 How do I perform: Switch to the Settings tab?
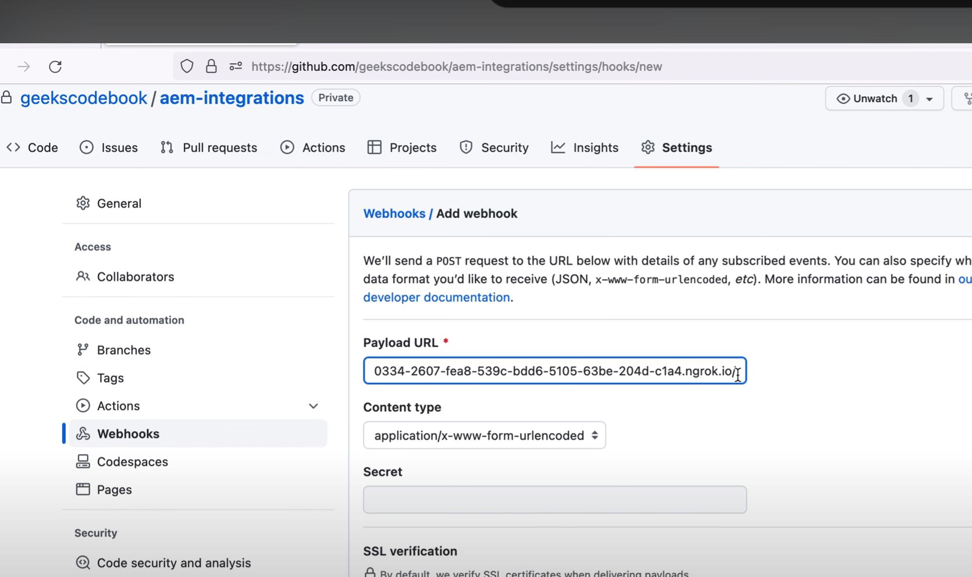point(676,147)
